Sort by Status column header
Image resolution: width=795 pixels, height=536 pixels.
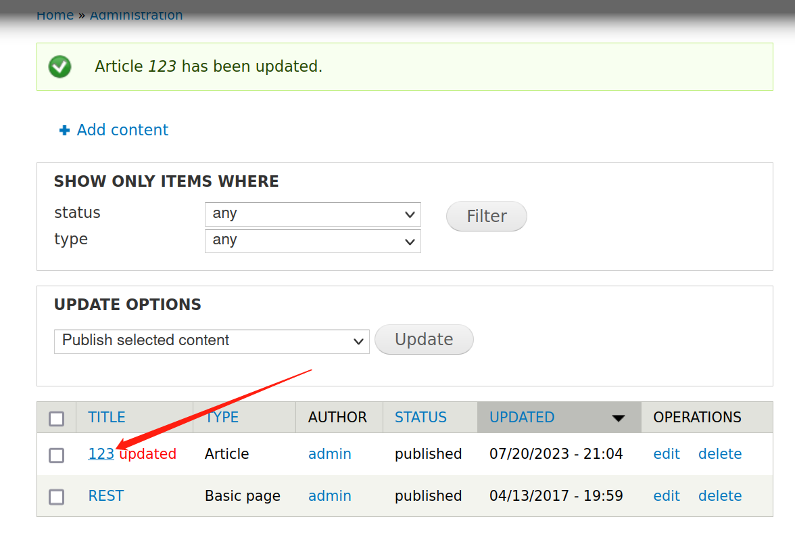(x=420, y=418)
